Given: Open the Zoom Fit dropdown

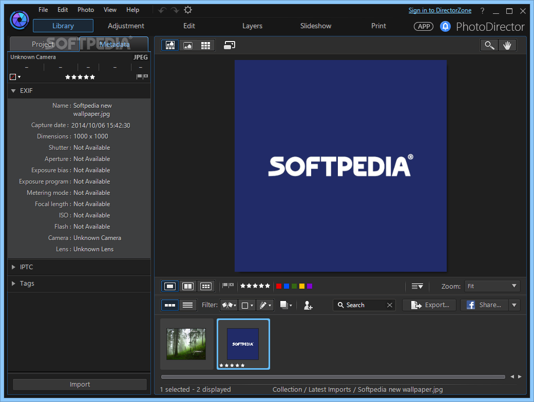Looking at the screenshot, I should click(x=492, y=286).
